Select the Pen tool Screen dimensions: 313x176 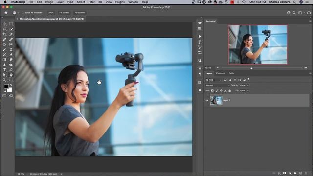11,70
